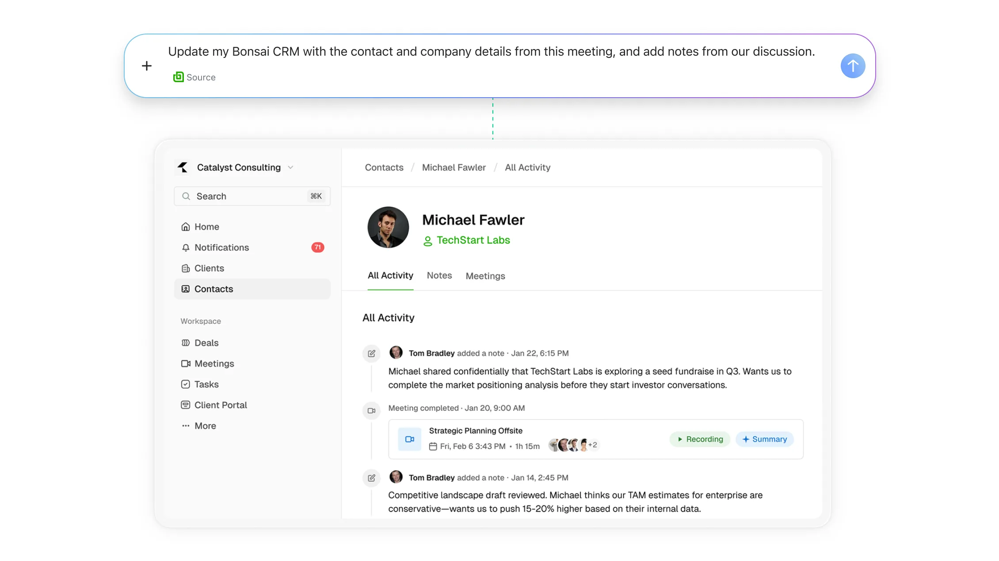Click the plus attachment icon in prompt bar

tap(146, 66)
